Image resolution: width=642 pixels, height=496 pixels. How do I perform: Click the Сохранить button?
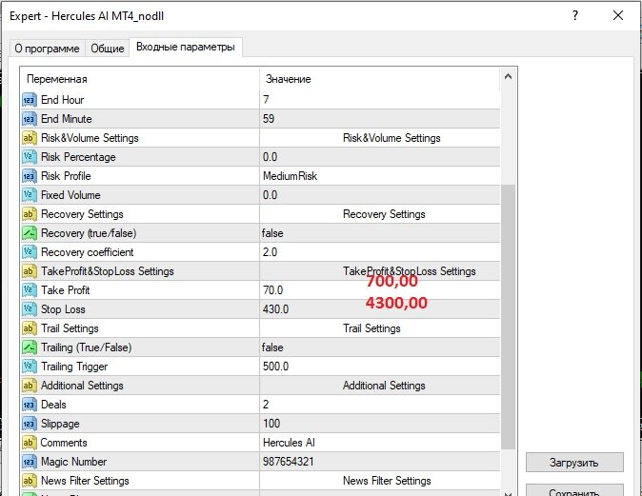(574, 490)
